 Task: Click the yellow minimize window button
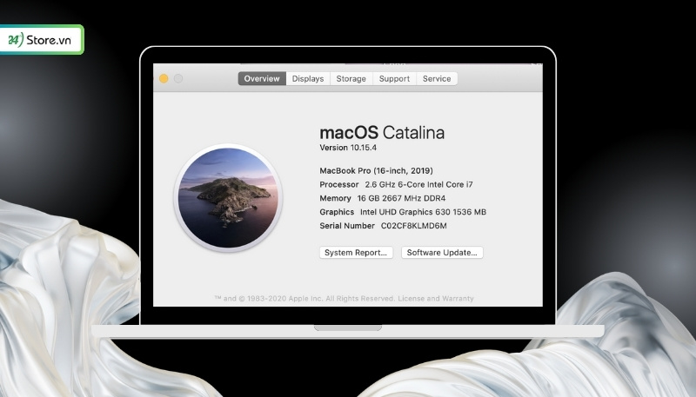pos(164,78)
